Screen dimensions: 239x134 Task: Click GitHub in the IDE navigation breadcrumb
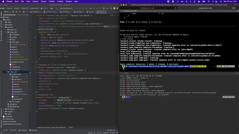tap(9, 8)
